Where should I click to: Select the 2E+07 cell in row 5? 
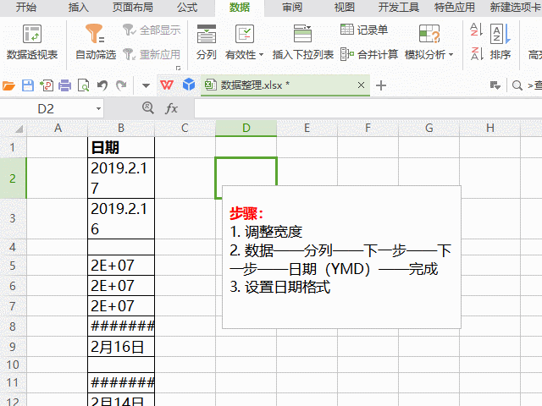click(x=121, y=266)
